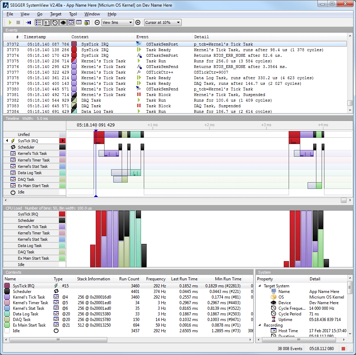Screen dimensions: 356x355
Task: Start a new recording with the green play icon
Action: pyautogui.click(x=9, y=22)
